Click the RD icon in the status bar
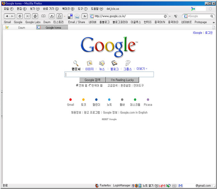 coord(174,186)
